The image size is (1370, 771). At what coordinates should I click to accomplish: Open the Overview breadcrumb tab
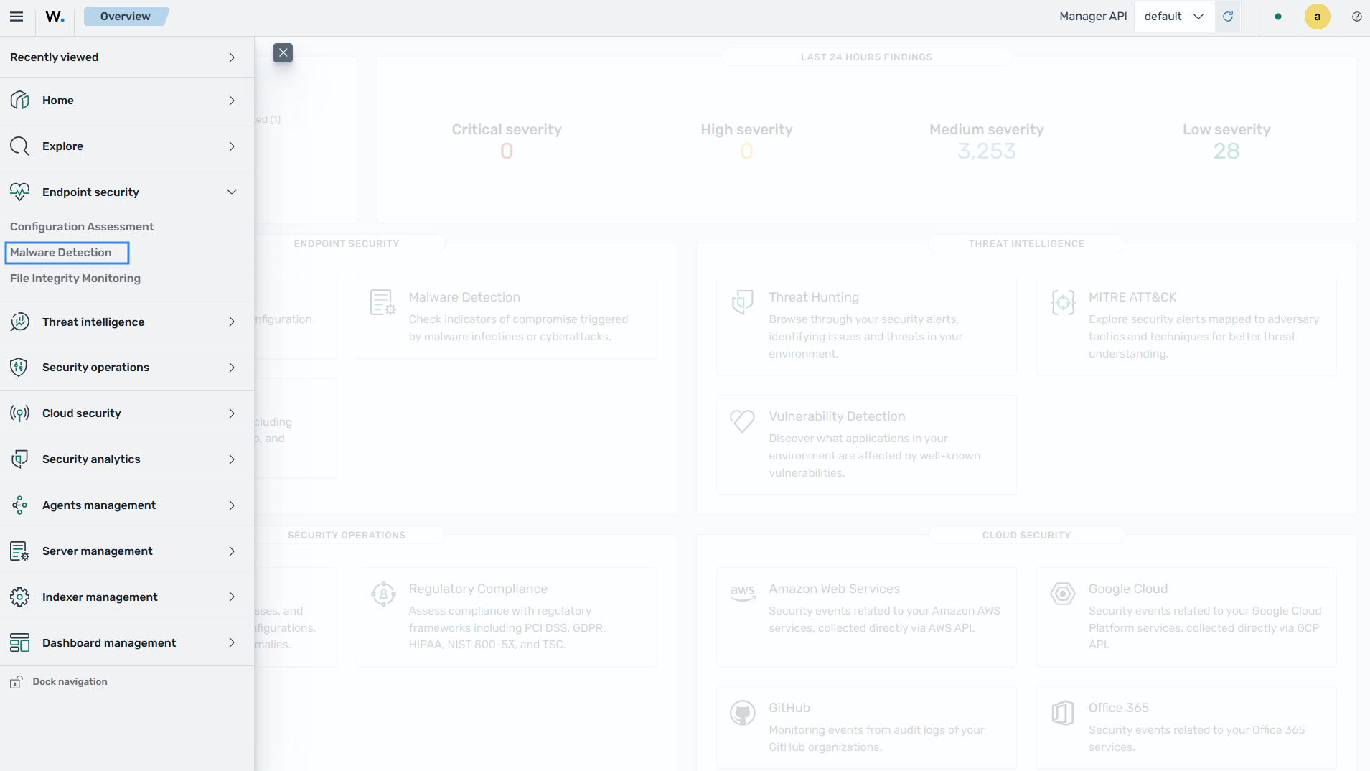click(126, 17)
